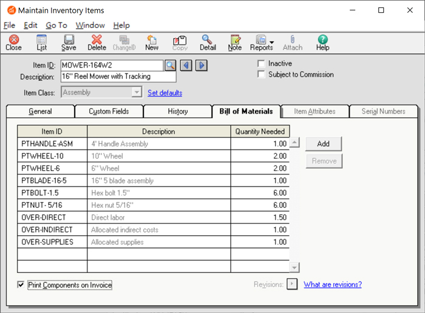
Task: Click the Set defaults link
Action: click(165, 93)
